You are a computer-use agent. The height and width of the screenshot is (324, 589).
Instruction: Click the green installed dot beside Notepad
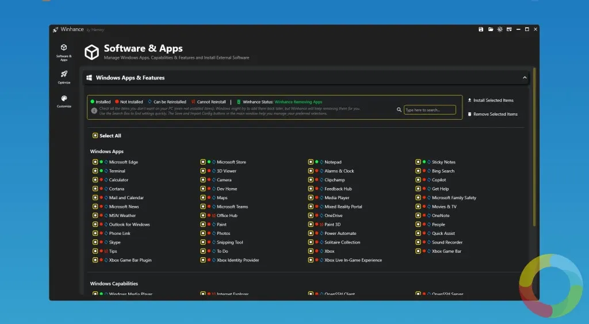pyautogui.click(x=317, y=162)
